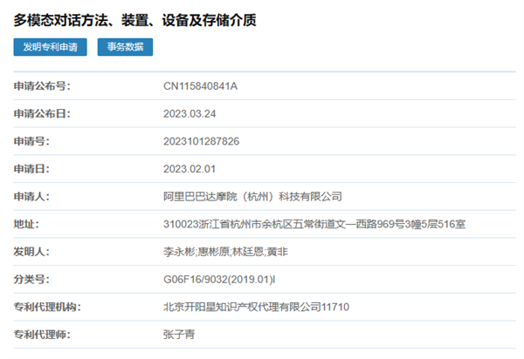The image size is (524, 359).
Task: Select agency 北京开阳星知识产权代理有限公司11710
Action: click(256, 307)
